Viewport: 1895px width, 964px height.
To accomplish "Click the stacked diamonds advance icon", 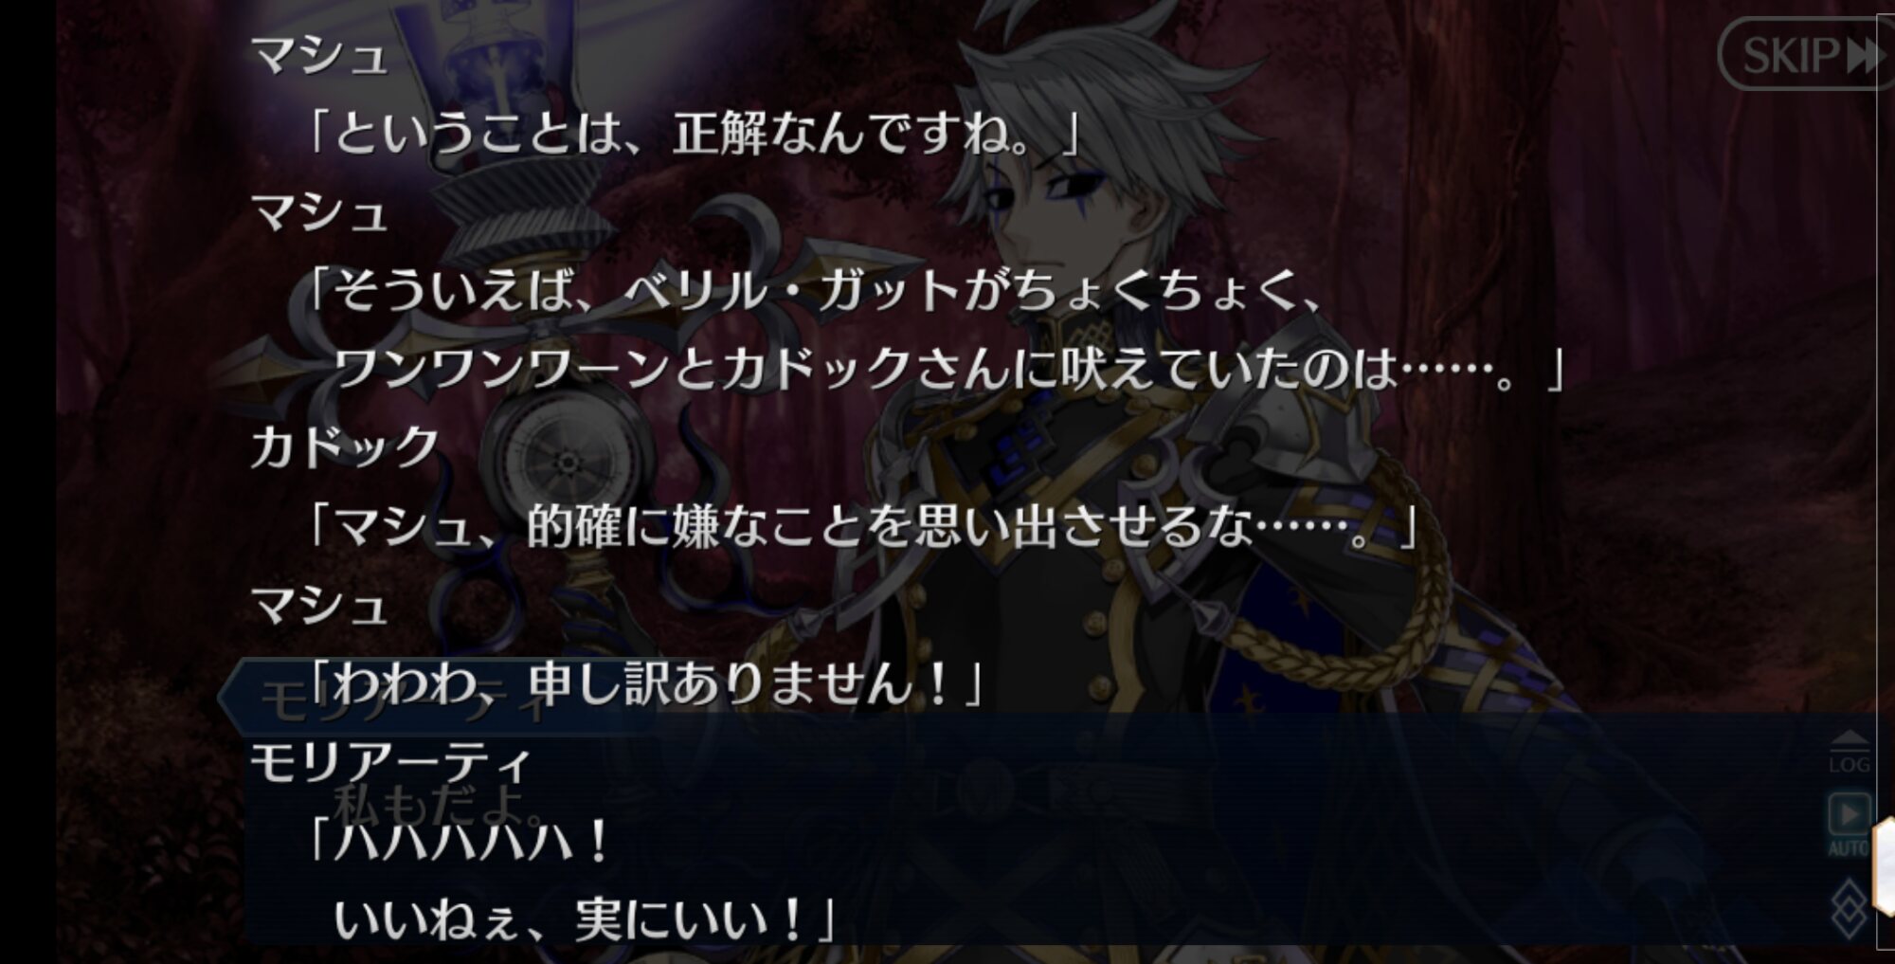I will pyautogui.click(x=1849, y=910).
